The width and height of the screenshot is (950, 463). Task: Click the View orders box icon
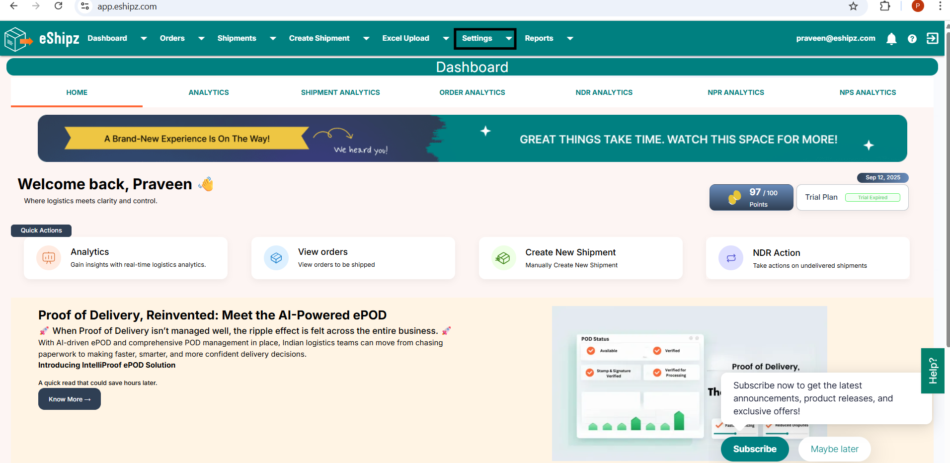pyautogui.click(x=276, y=258)
